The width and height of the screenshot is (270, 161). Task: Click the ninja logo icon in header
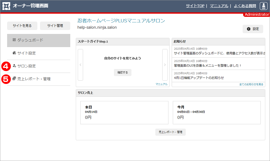(6, 6)
